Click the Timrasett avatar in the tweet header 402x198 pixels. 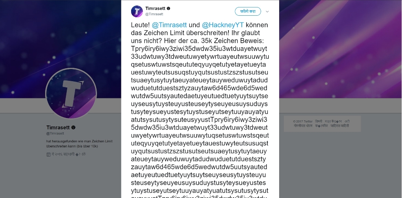tap(137, 11)
